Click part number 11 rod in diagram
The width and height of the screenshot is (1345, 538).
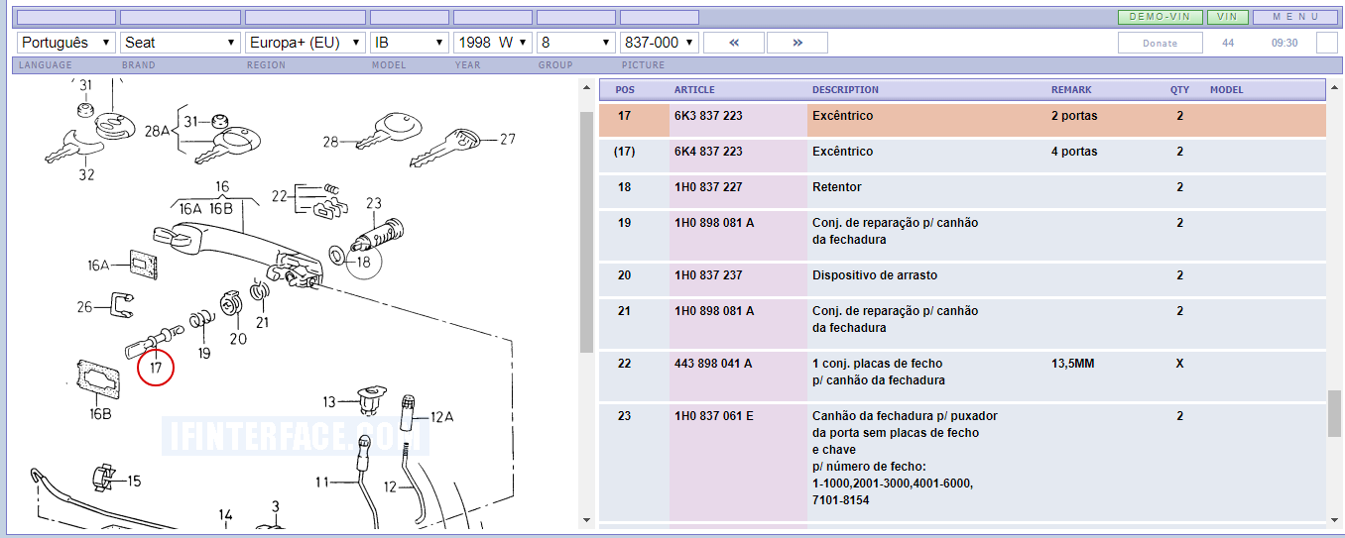tap(322, 483)
